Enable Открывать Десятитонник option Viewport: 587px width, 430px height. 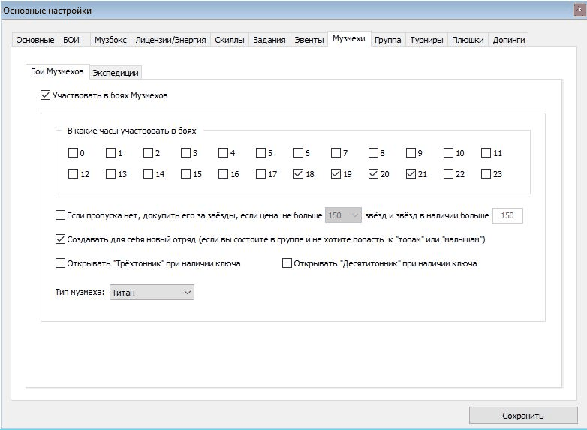click(287, 263)
